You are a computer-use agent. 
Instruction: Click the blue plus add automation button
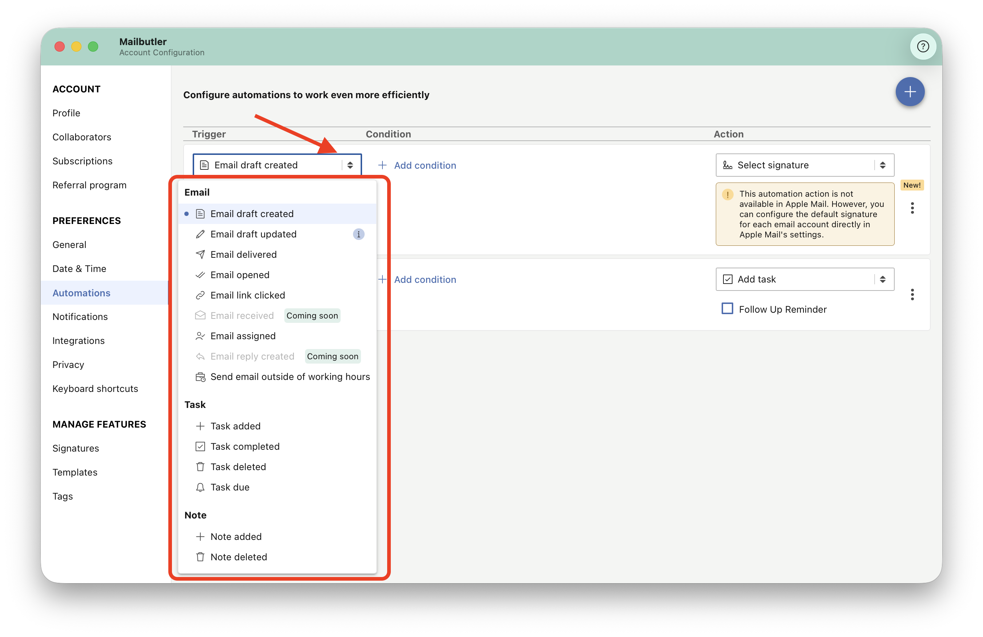click(x=910, y=92)
